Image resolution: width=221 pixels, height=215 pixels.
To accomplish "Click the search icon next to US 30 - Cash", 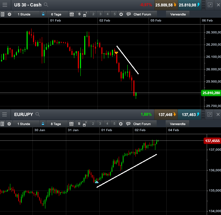I will (x=46, y=5).
